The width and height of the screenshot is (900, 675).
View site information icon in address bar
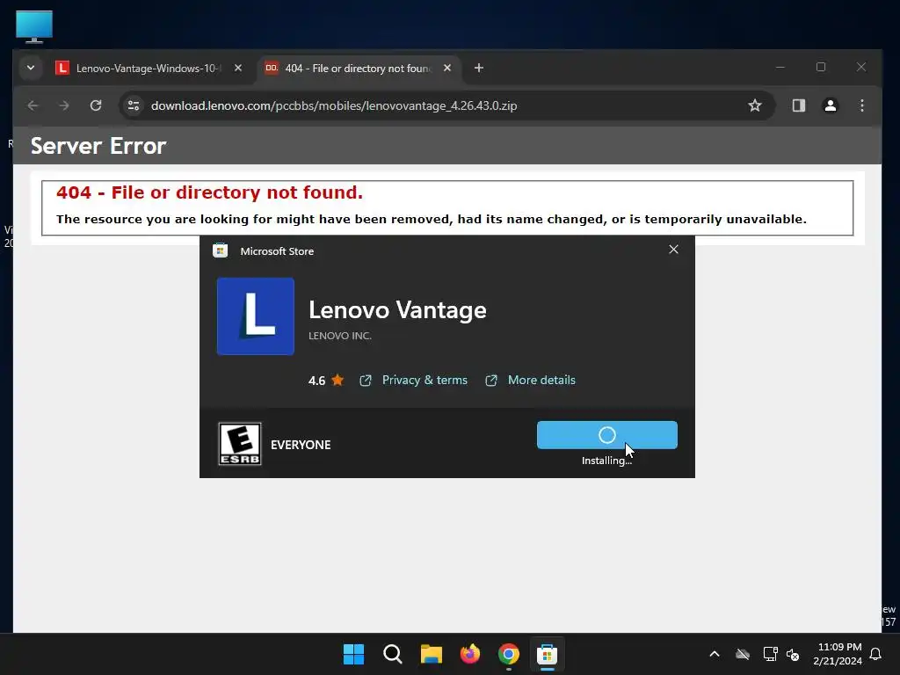pos(134,105)
